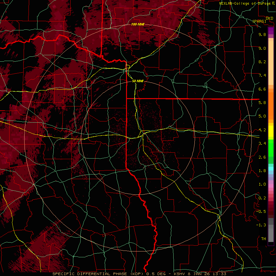Click the 3.4 scale value
Viewport: 276px width, 276px height.
tap(262, 144)
